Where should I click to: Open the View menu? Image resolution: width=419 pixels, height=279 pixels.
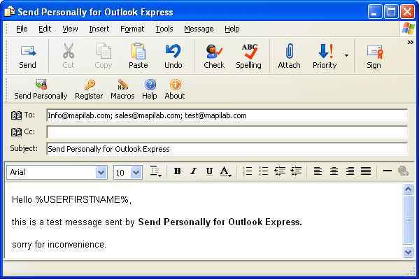tap(70, 29)
